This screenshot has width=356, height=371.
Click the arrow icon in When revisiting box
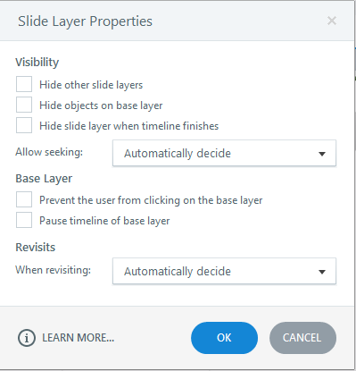pos(322,272)
